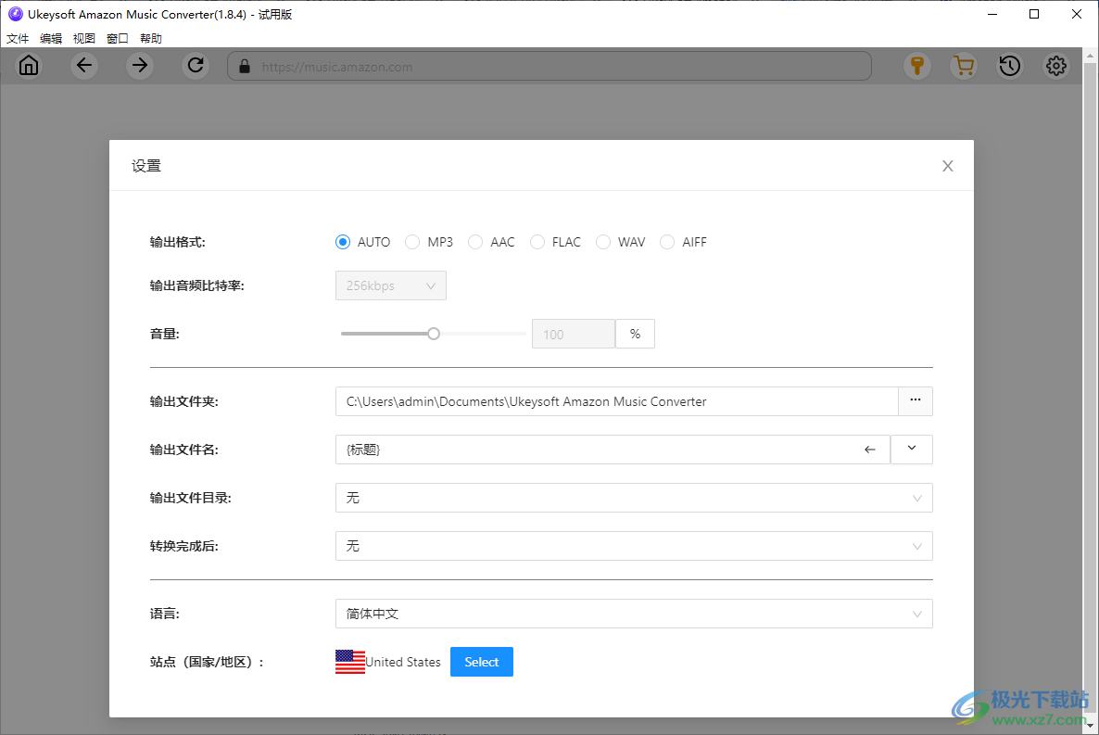Click the 音量: label
This screenshot has width=1099, height=735.
coord(165,334)
